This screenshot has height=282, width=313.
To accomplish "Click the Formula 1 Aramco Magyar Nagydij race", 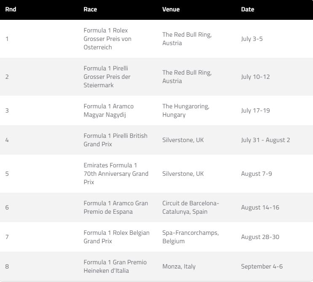I will [109, 110].
